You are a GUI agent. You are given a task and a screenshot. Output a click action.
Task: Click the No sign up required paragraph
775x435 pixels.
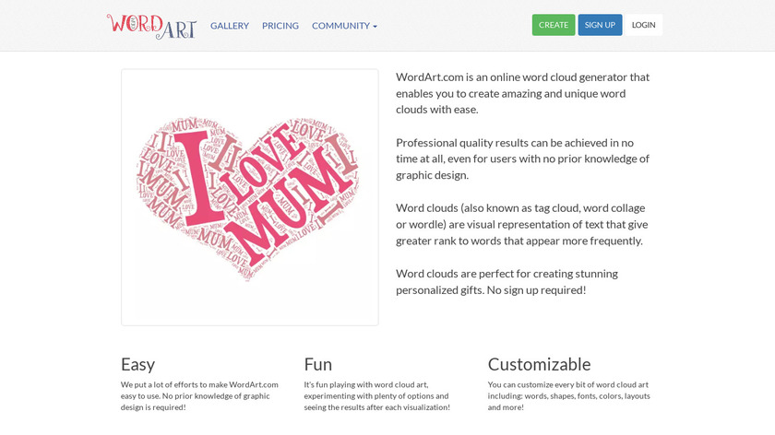507,281
